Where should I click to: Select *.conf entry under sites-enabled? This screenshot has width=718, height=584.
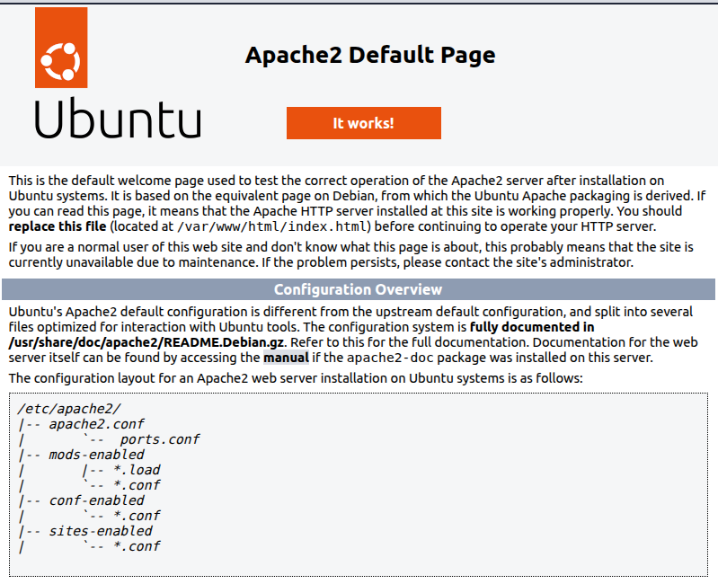click(x=137, y=546)
